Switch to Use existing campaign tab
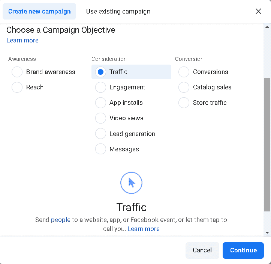This screenshot has height=264, width=271. 118,11
